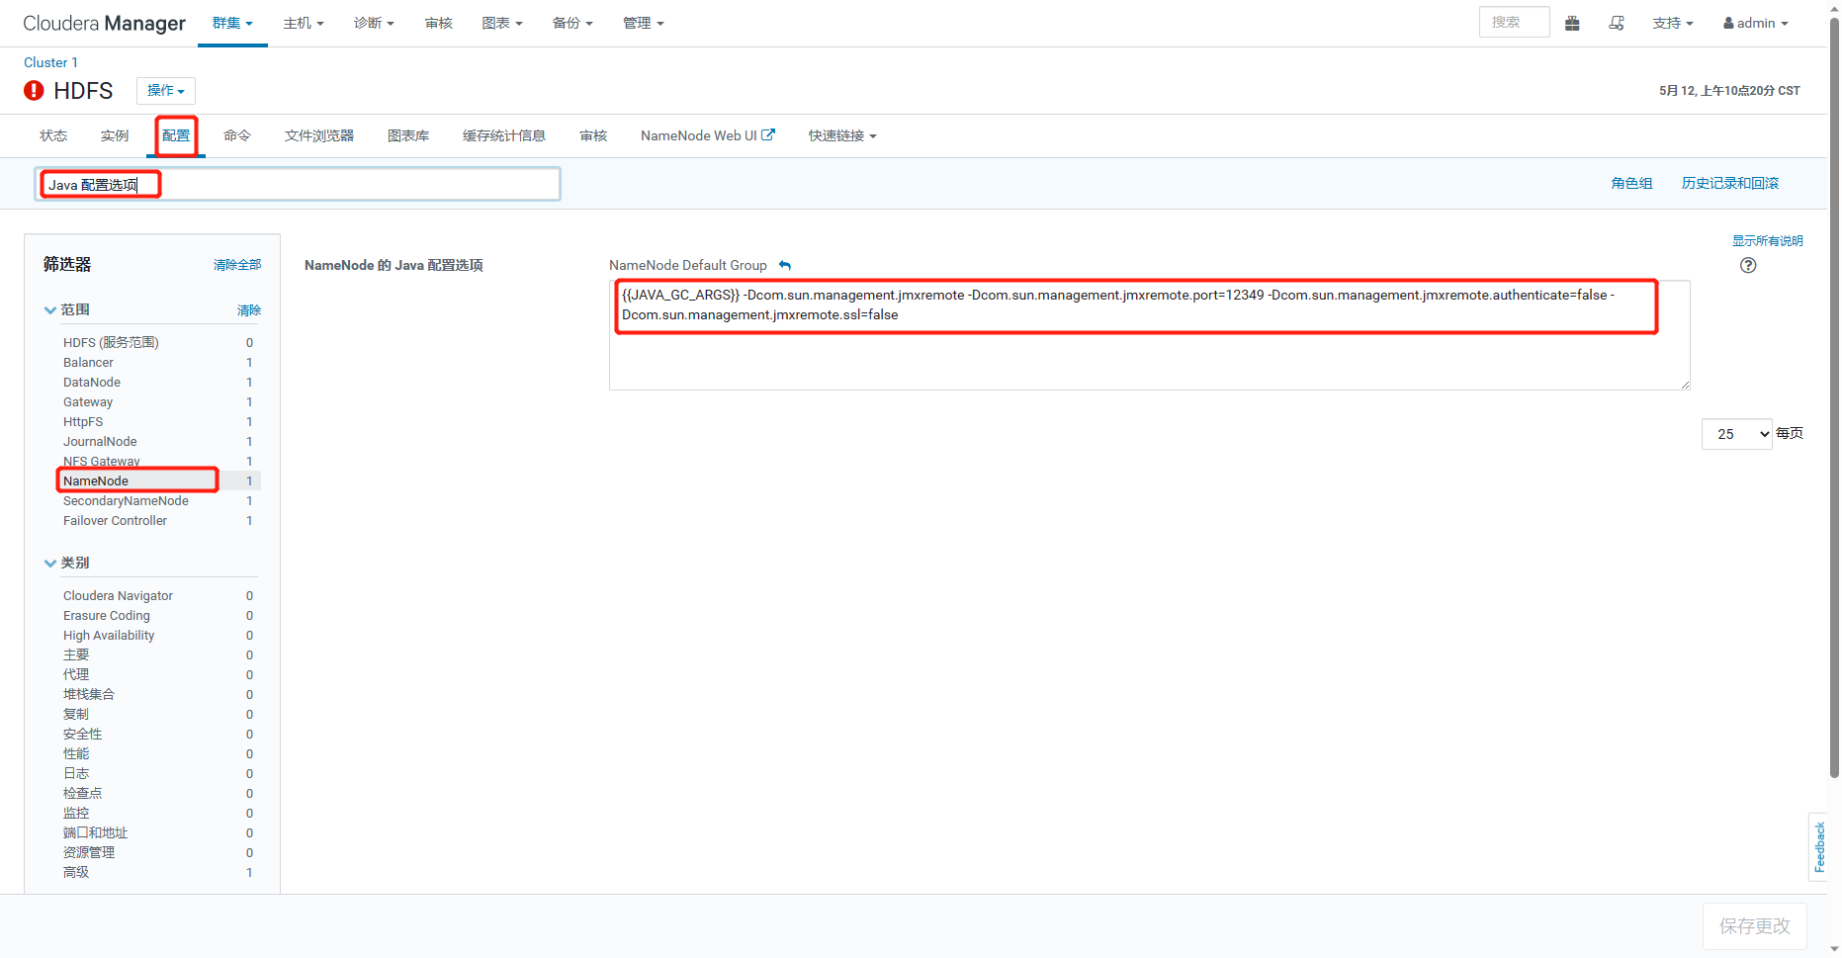Click the NameNode Java options textarea

pyautogui.click(x=1149, y=335)
